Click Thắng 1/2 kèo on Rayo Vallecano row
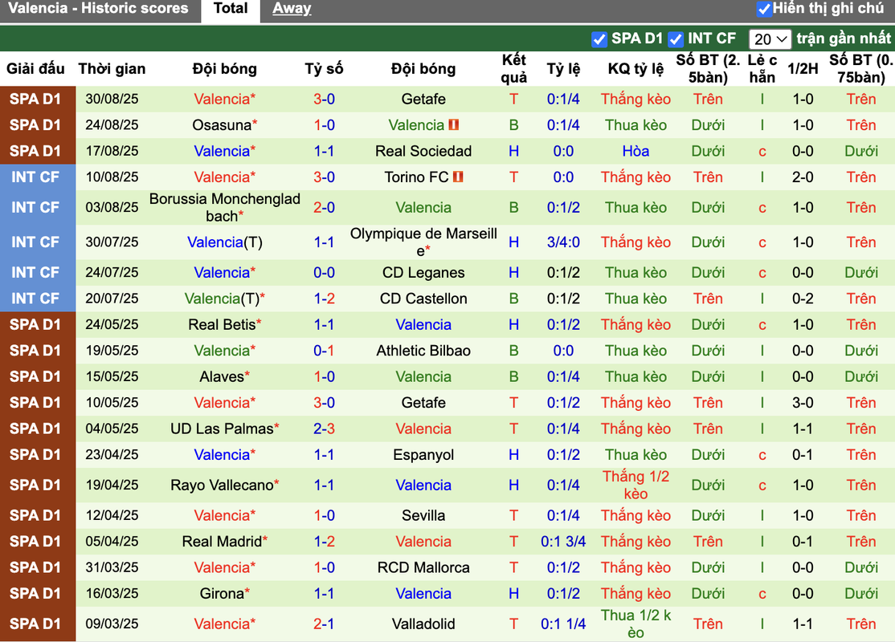This screenshot has width=895, height=642. coord(635,486)
